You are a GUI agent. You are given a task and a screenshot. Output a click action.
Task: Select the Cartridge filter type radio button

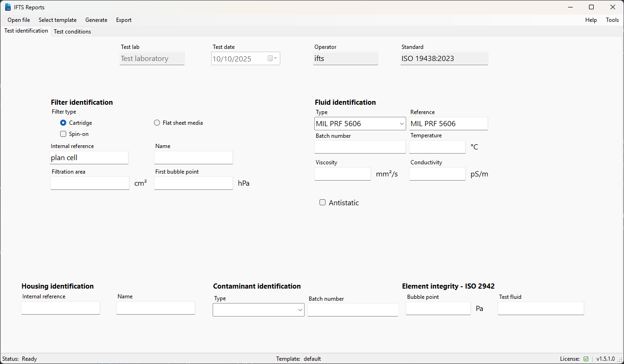(x=63, y=123)
